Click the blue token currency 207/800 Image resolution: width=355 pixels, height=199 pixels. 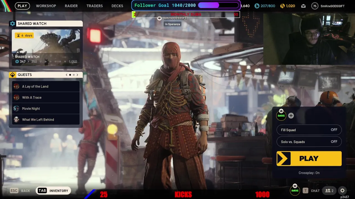[x=265, y=6]
